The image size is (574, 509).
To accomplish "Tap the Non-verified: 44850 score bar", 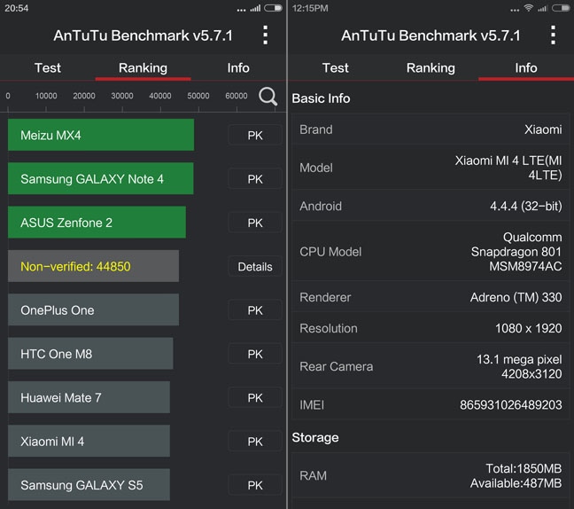I will 93,266.
